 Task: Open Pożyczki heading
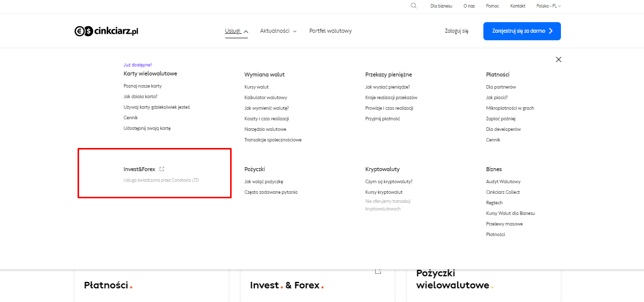pos(254,169)
